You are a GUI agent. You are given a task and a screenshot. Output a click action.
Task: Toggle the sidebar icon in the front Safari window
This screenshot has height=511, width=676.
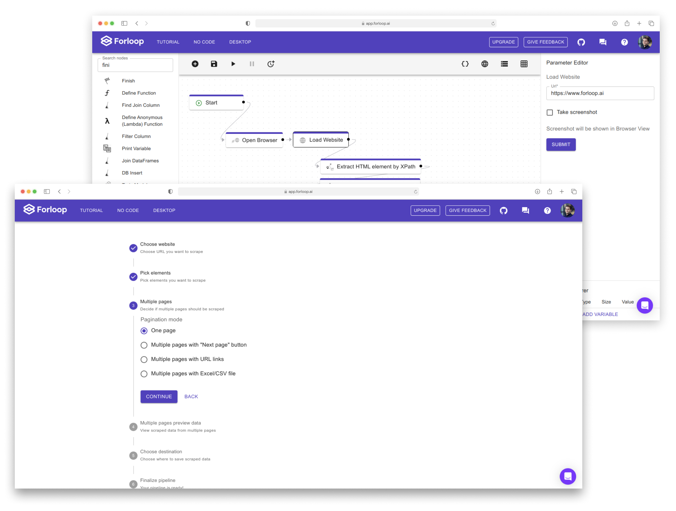click(47, 192)
